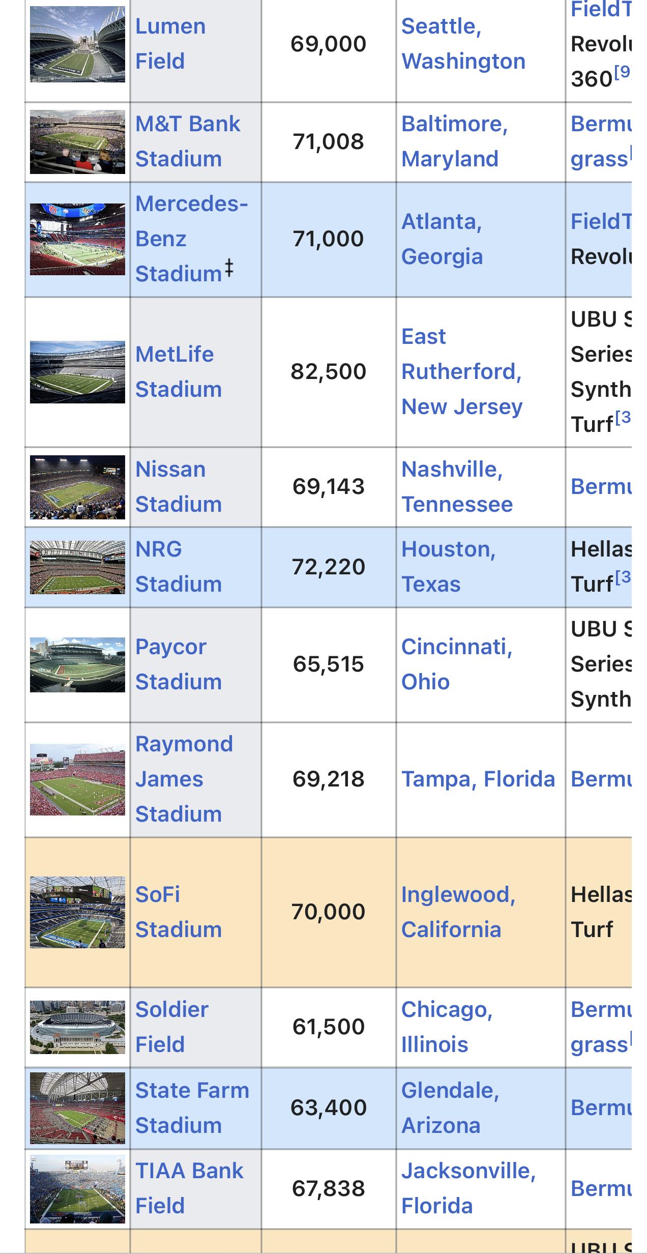Open the Lumen Field stadium photo
The height and width of the screenshot is (1254, 647).
coord(77,44)
